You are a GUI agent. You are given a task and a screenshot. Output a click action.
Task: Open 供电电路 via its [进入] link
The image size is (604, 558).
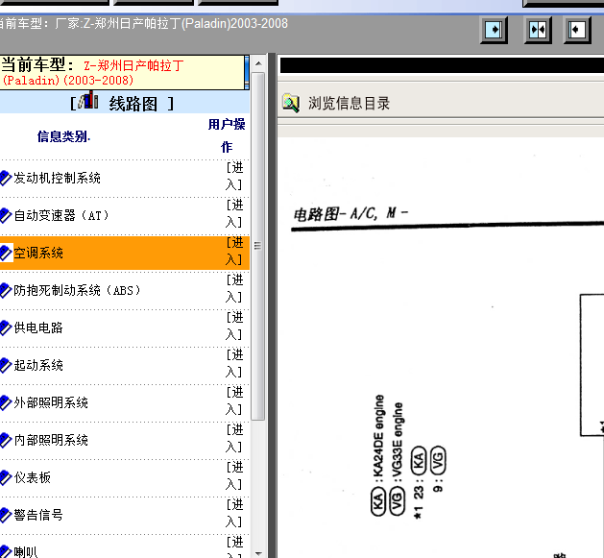[234, 326]
